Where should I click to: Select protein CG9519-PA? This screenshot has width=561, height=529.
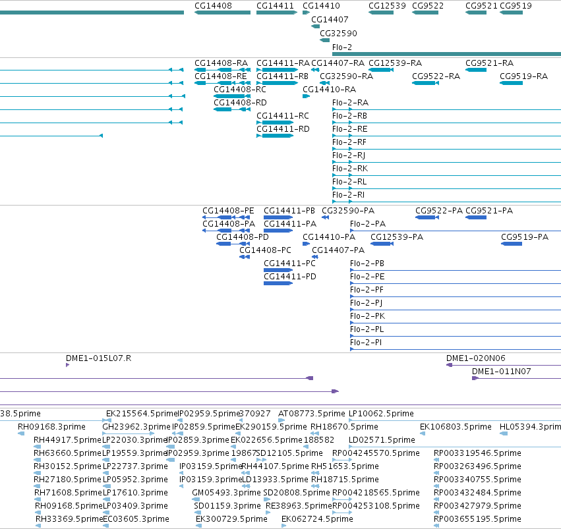click(525, 237)
